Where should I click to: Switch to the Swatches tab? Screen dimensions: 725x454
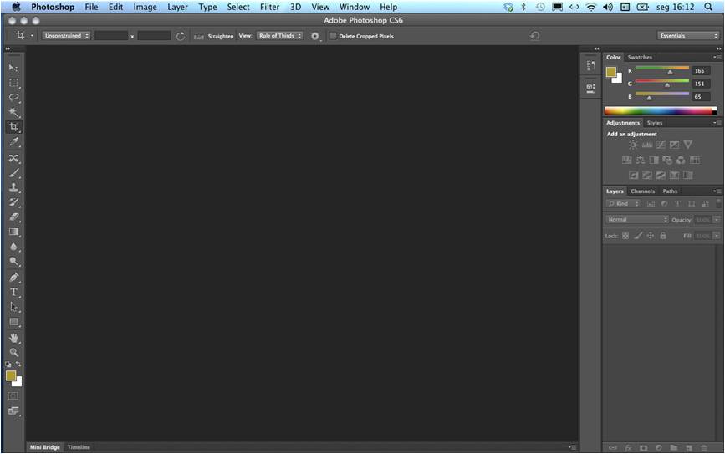640,58
